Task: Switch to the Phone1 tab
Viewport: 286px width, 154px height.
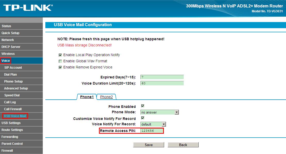Action: tap(87, 97)
